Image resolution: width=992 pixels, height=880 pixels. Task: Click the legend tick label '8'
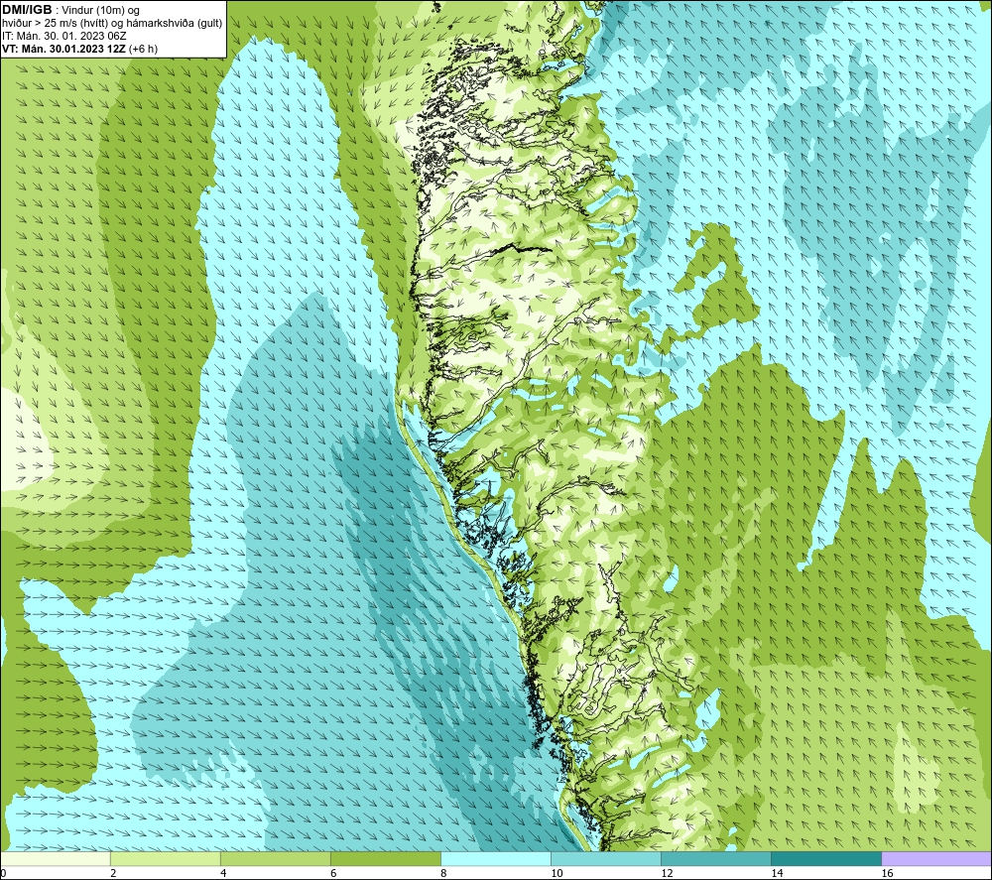(443, 874)
